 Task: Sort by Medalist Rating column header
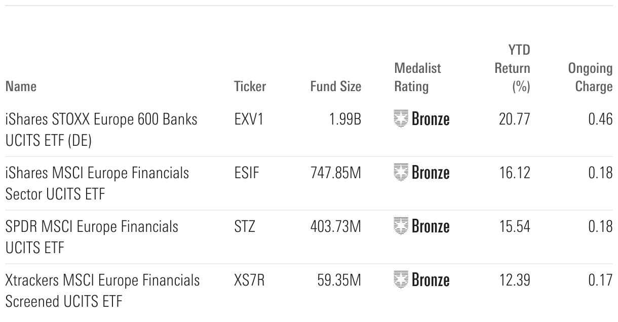pyautogui.click(x=417, y=77)
